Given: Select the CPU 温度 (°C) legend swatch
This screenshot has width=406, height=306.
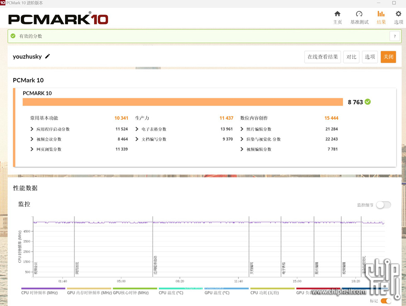Looking at the screenshot, I should (181, 289).
